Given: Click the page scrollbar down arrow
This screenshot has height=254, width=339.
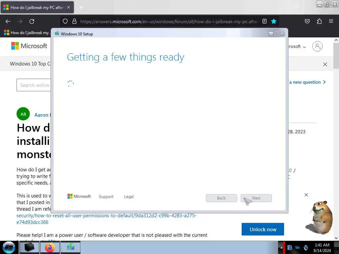Looking at the screenshot, I should (336, 238).
